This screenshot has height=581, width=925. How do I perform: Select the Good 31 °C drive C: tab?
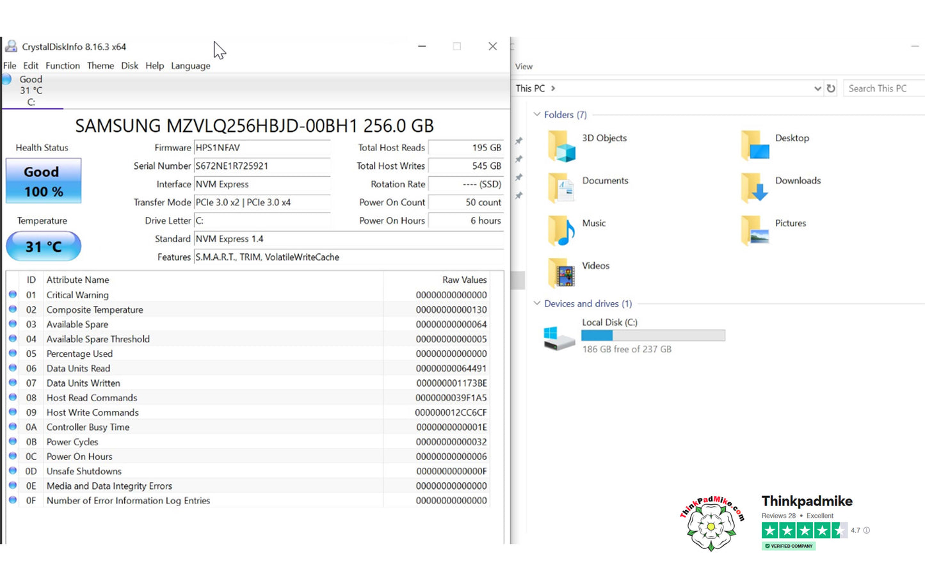[31, 90]
